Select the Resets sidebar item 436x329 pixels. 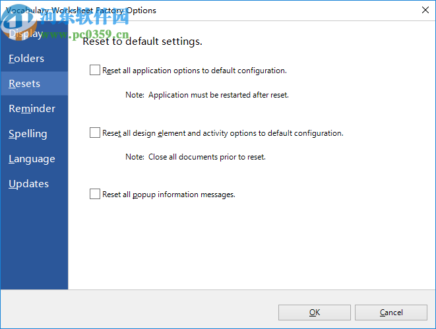(34, 84)
